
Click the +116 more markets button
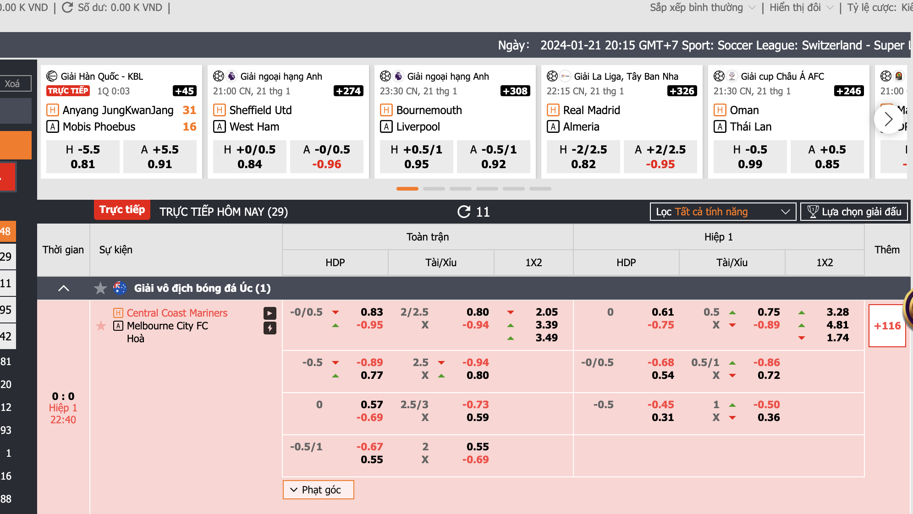click(x=887, y=326)
